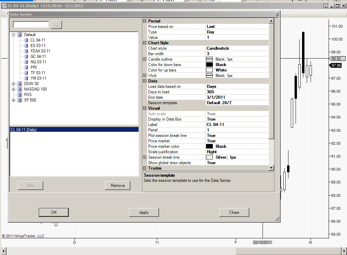Expand the Session break line property
Screen dimensions: 347x255
click(144, 157)
